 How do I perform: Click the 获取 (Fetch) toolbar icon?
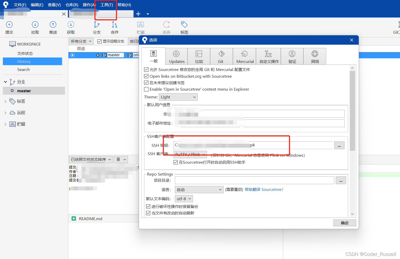click(x=71, y=25)
